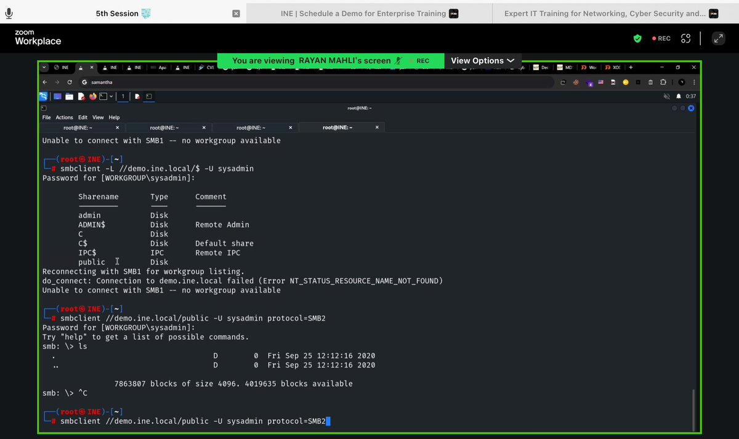Click the yellow round extension icon

626,82
